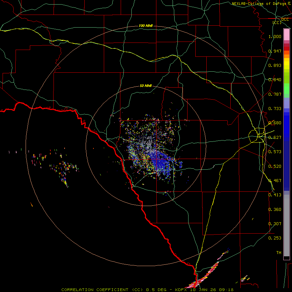Click the 0.787 legend value
The image size is (292, 292).
pyautogui.click(x=275, y=94)
